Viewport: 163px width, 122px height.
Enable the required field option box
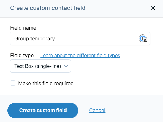13,83
